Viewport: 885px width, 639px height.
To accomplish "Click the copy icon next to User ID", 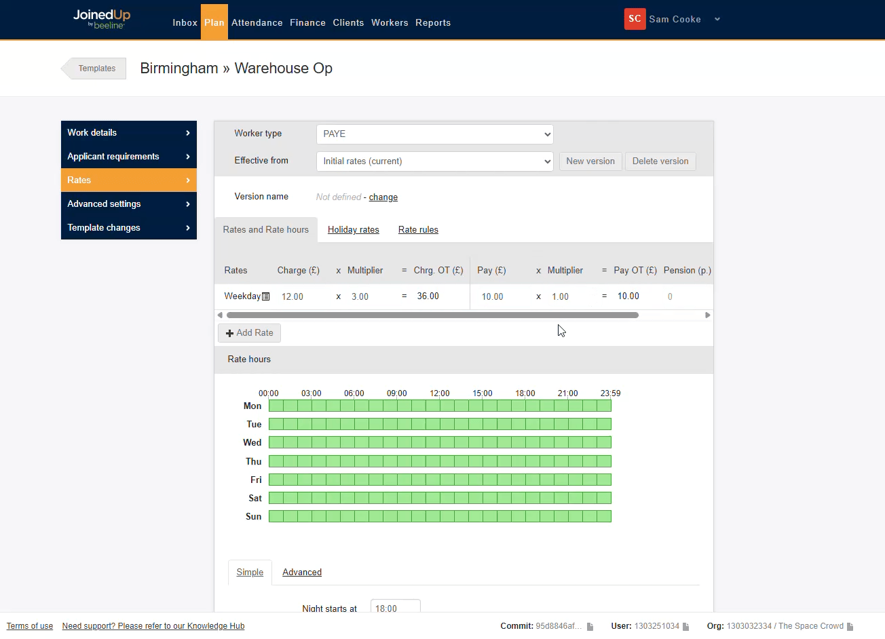I will pyautogui.click(x=686, y=626).
